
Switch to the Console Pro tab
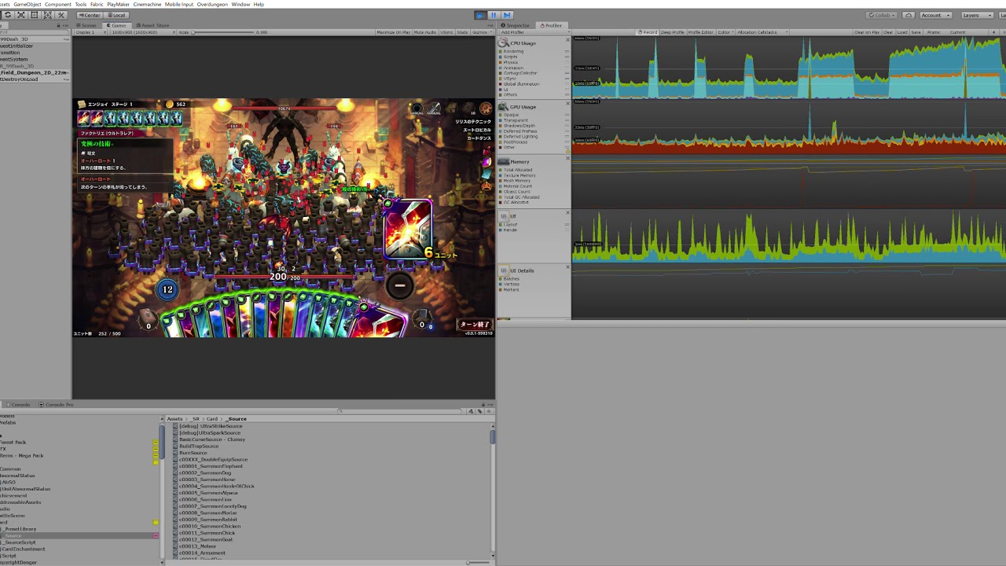pos(57,405)
